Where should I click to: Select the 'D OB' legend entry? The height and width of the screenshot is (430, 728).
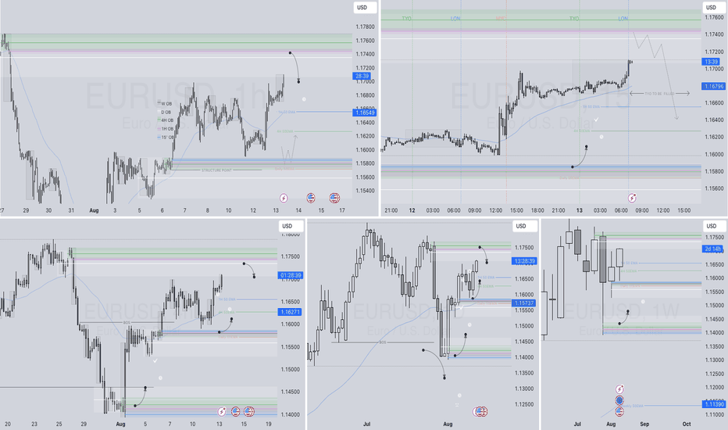tap(165, 112)
